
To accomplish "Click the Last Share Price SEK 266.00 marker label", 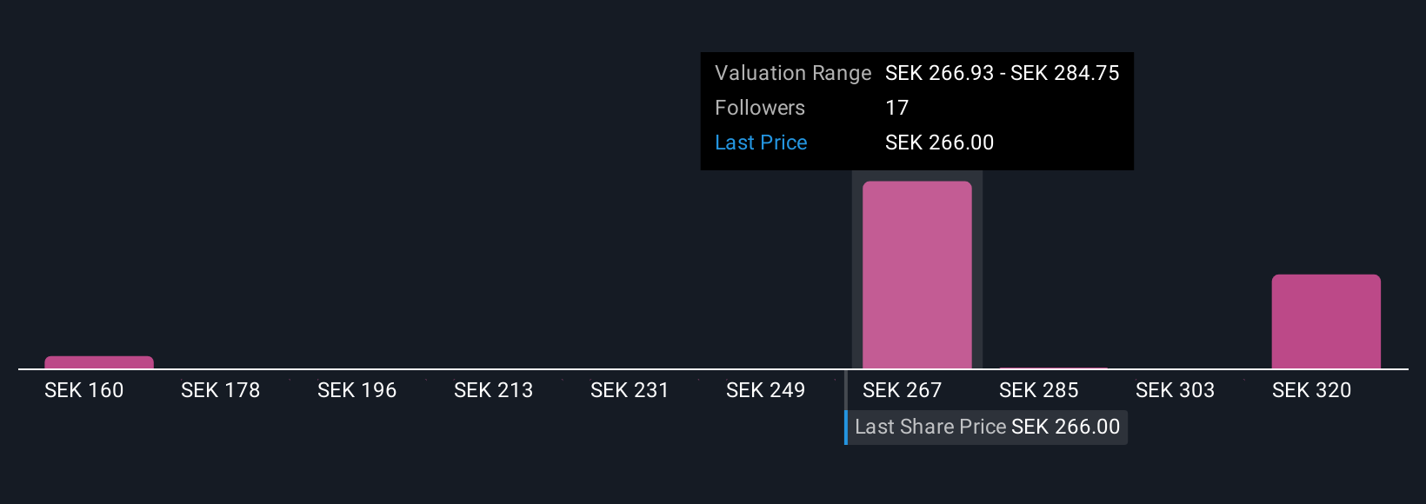I will (987, 428).
